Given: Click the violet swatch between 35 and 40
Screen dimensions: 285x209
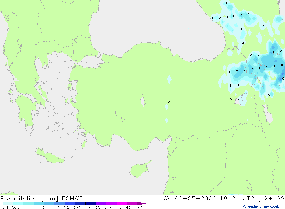Looking at the screenshot, I should (111, 203).
